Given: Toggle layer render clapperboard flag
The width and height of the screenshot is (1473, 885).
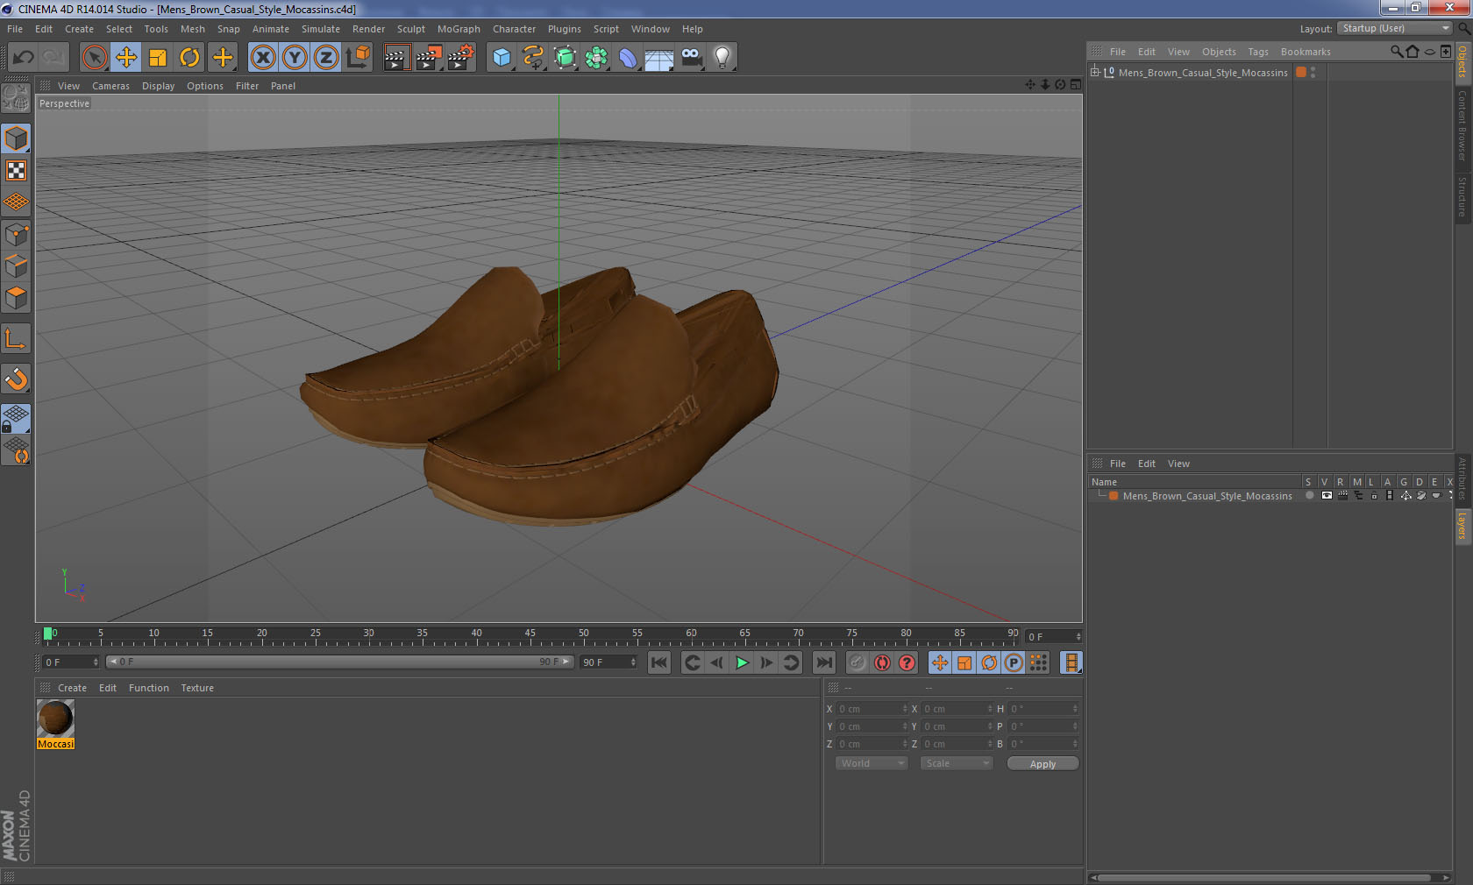Looking at the screenshot, I should pyautogui.click(x=1342, y=496).
